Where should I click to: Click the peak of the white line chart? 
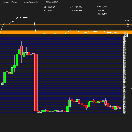19,17
